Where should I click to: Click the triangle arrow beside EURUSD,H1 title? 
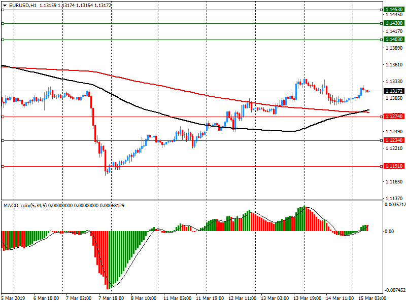coord(5,5)
